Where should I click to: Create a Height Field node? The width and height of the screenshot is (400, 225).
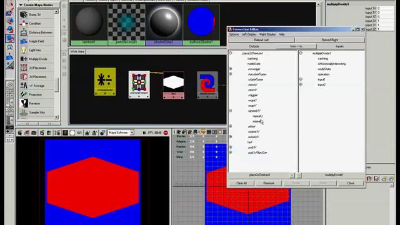36,41
